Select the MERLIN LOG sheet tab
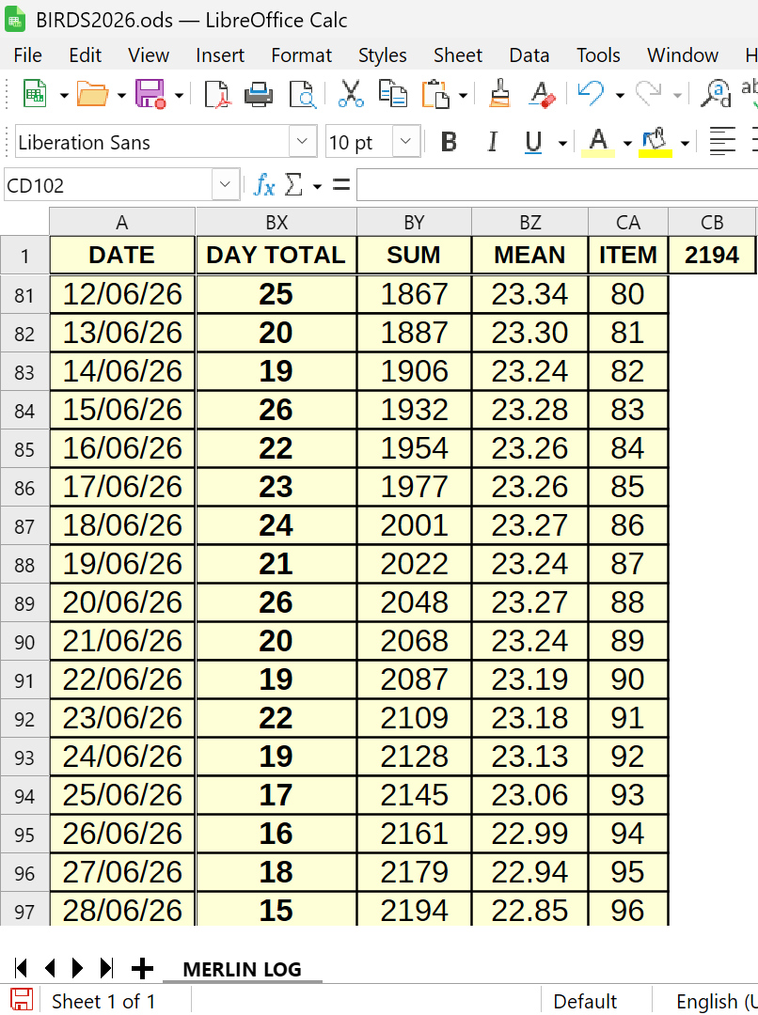This screenshot has width=758, height=1015. (x=243, y=969)
